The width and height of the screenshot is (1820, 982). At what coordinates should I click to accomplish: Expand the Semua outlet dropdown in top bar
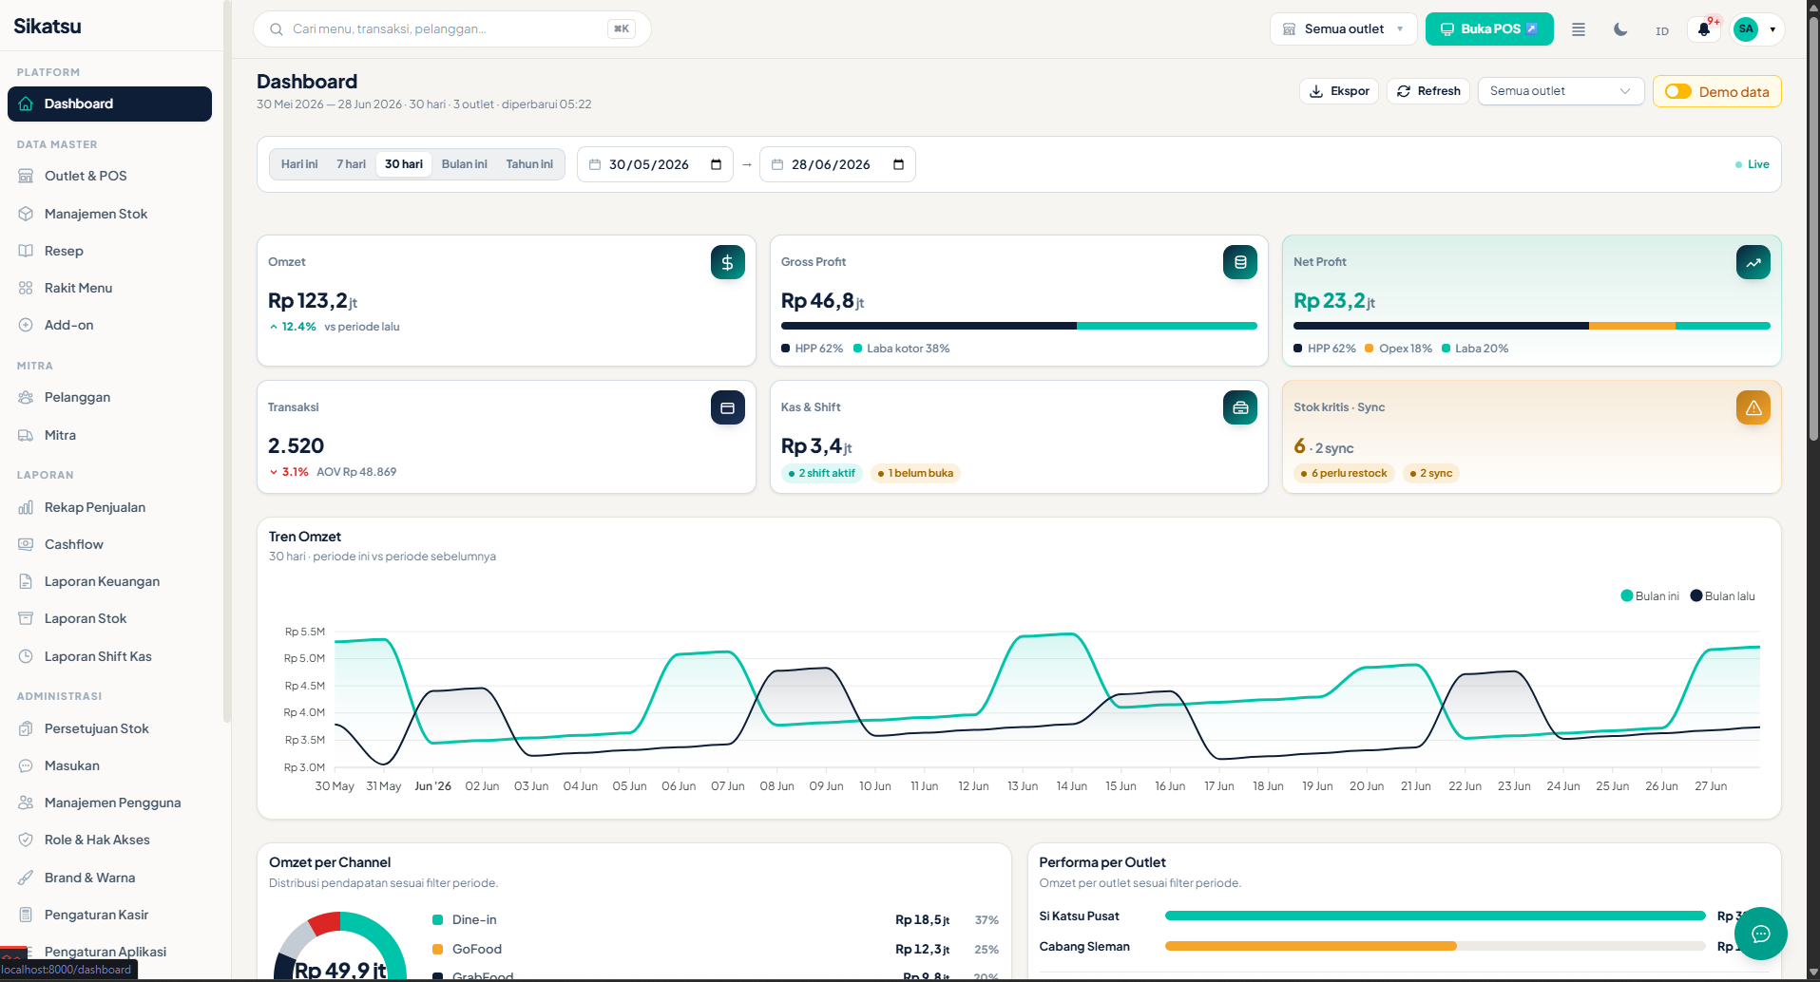(1343, 29)
